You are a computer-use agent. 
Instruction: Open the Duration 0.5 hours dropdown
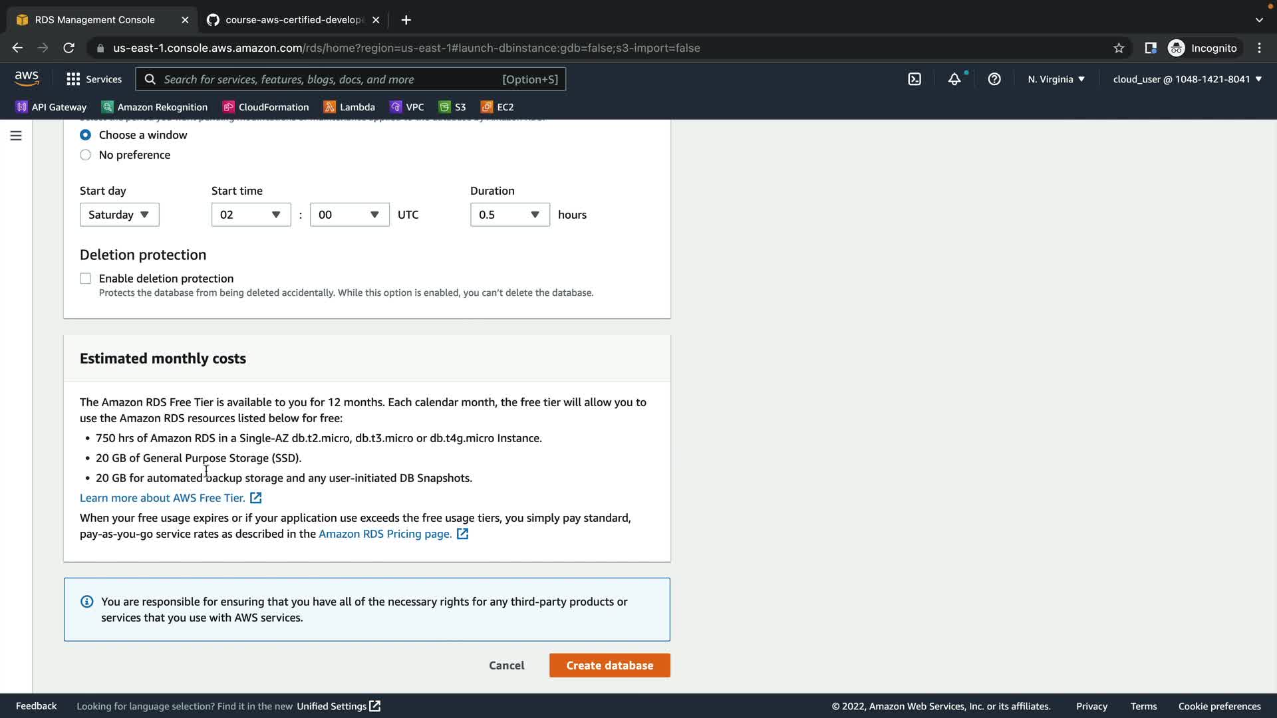509,215
